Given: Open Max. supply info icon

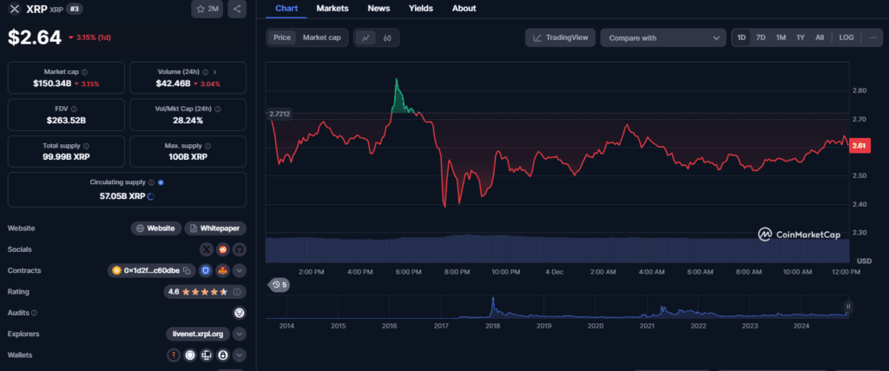Looking at the screenshot, I should (207, 146).
